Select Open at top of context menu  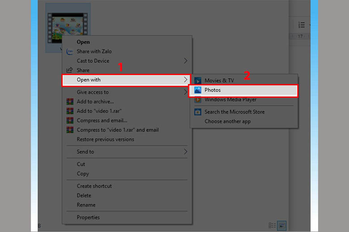pos(83,42)
